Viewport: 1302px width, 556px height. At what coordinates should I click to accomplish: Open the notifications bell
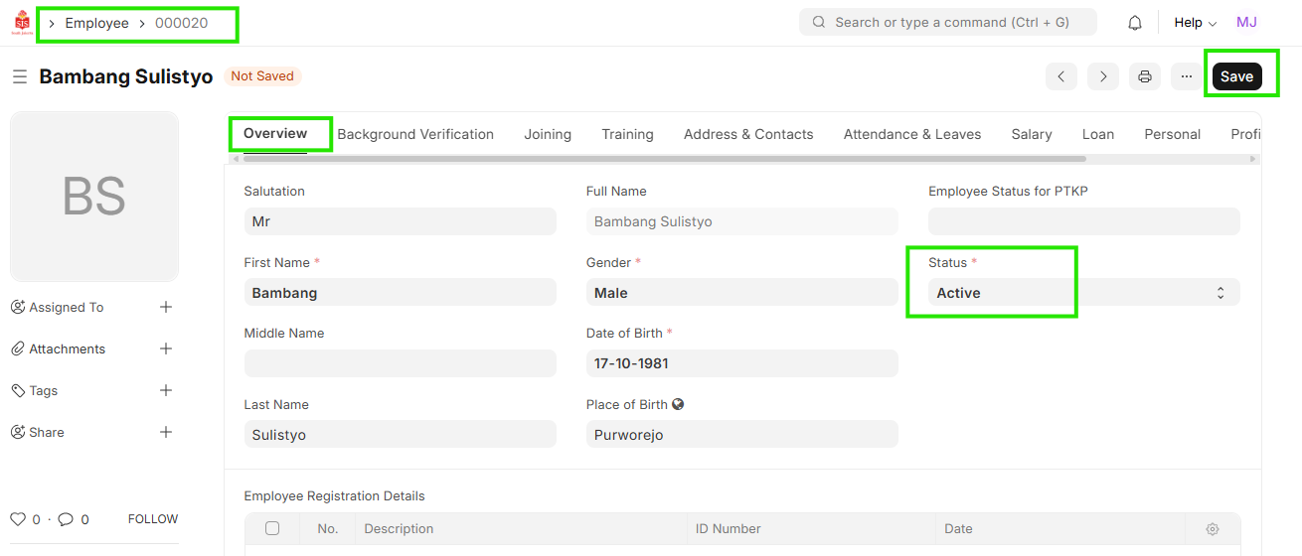point(1135,23)
